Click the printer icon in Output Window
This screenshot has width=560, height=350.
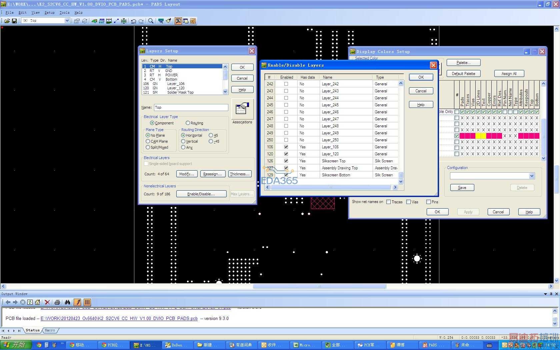(x=57, y=302)
